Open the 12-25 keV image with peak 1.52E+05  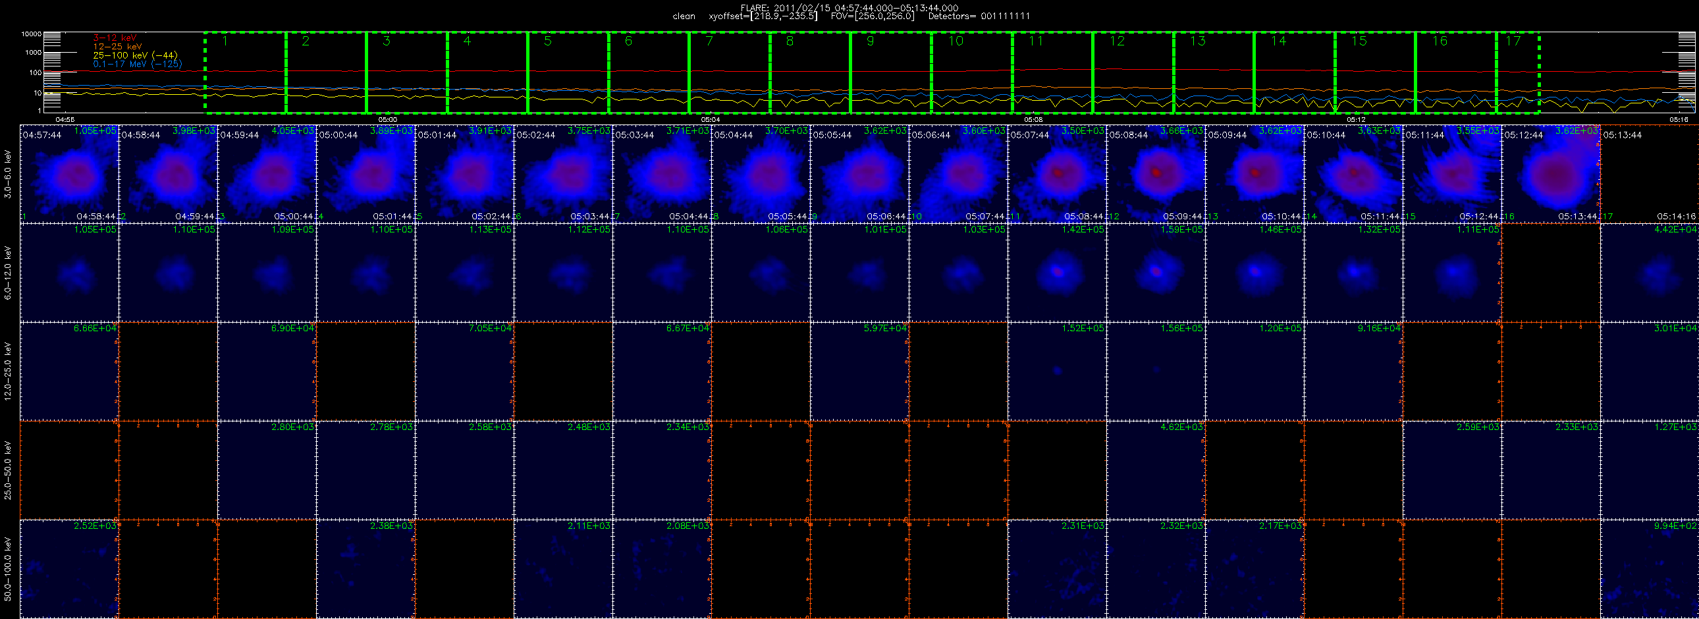pos(1057,371)
